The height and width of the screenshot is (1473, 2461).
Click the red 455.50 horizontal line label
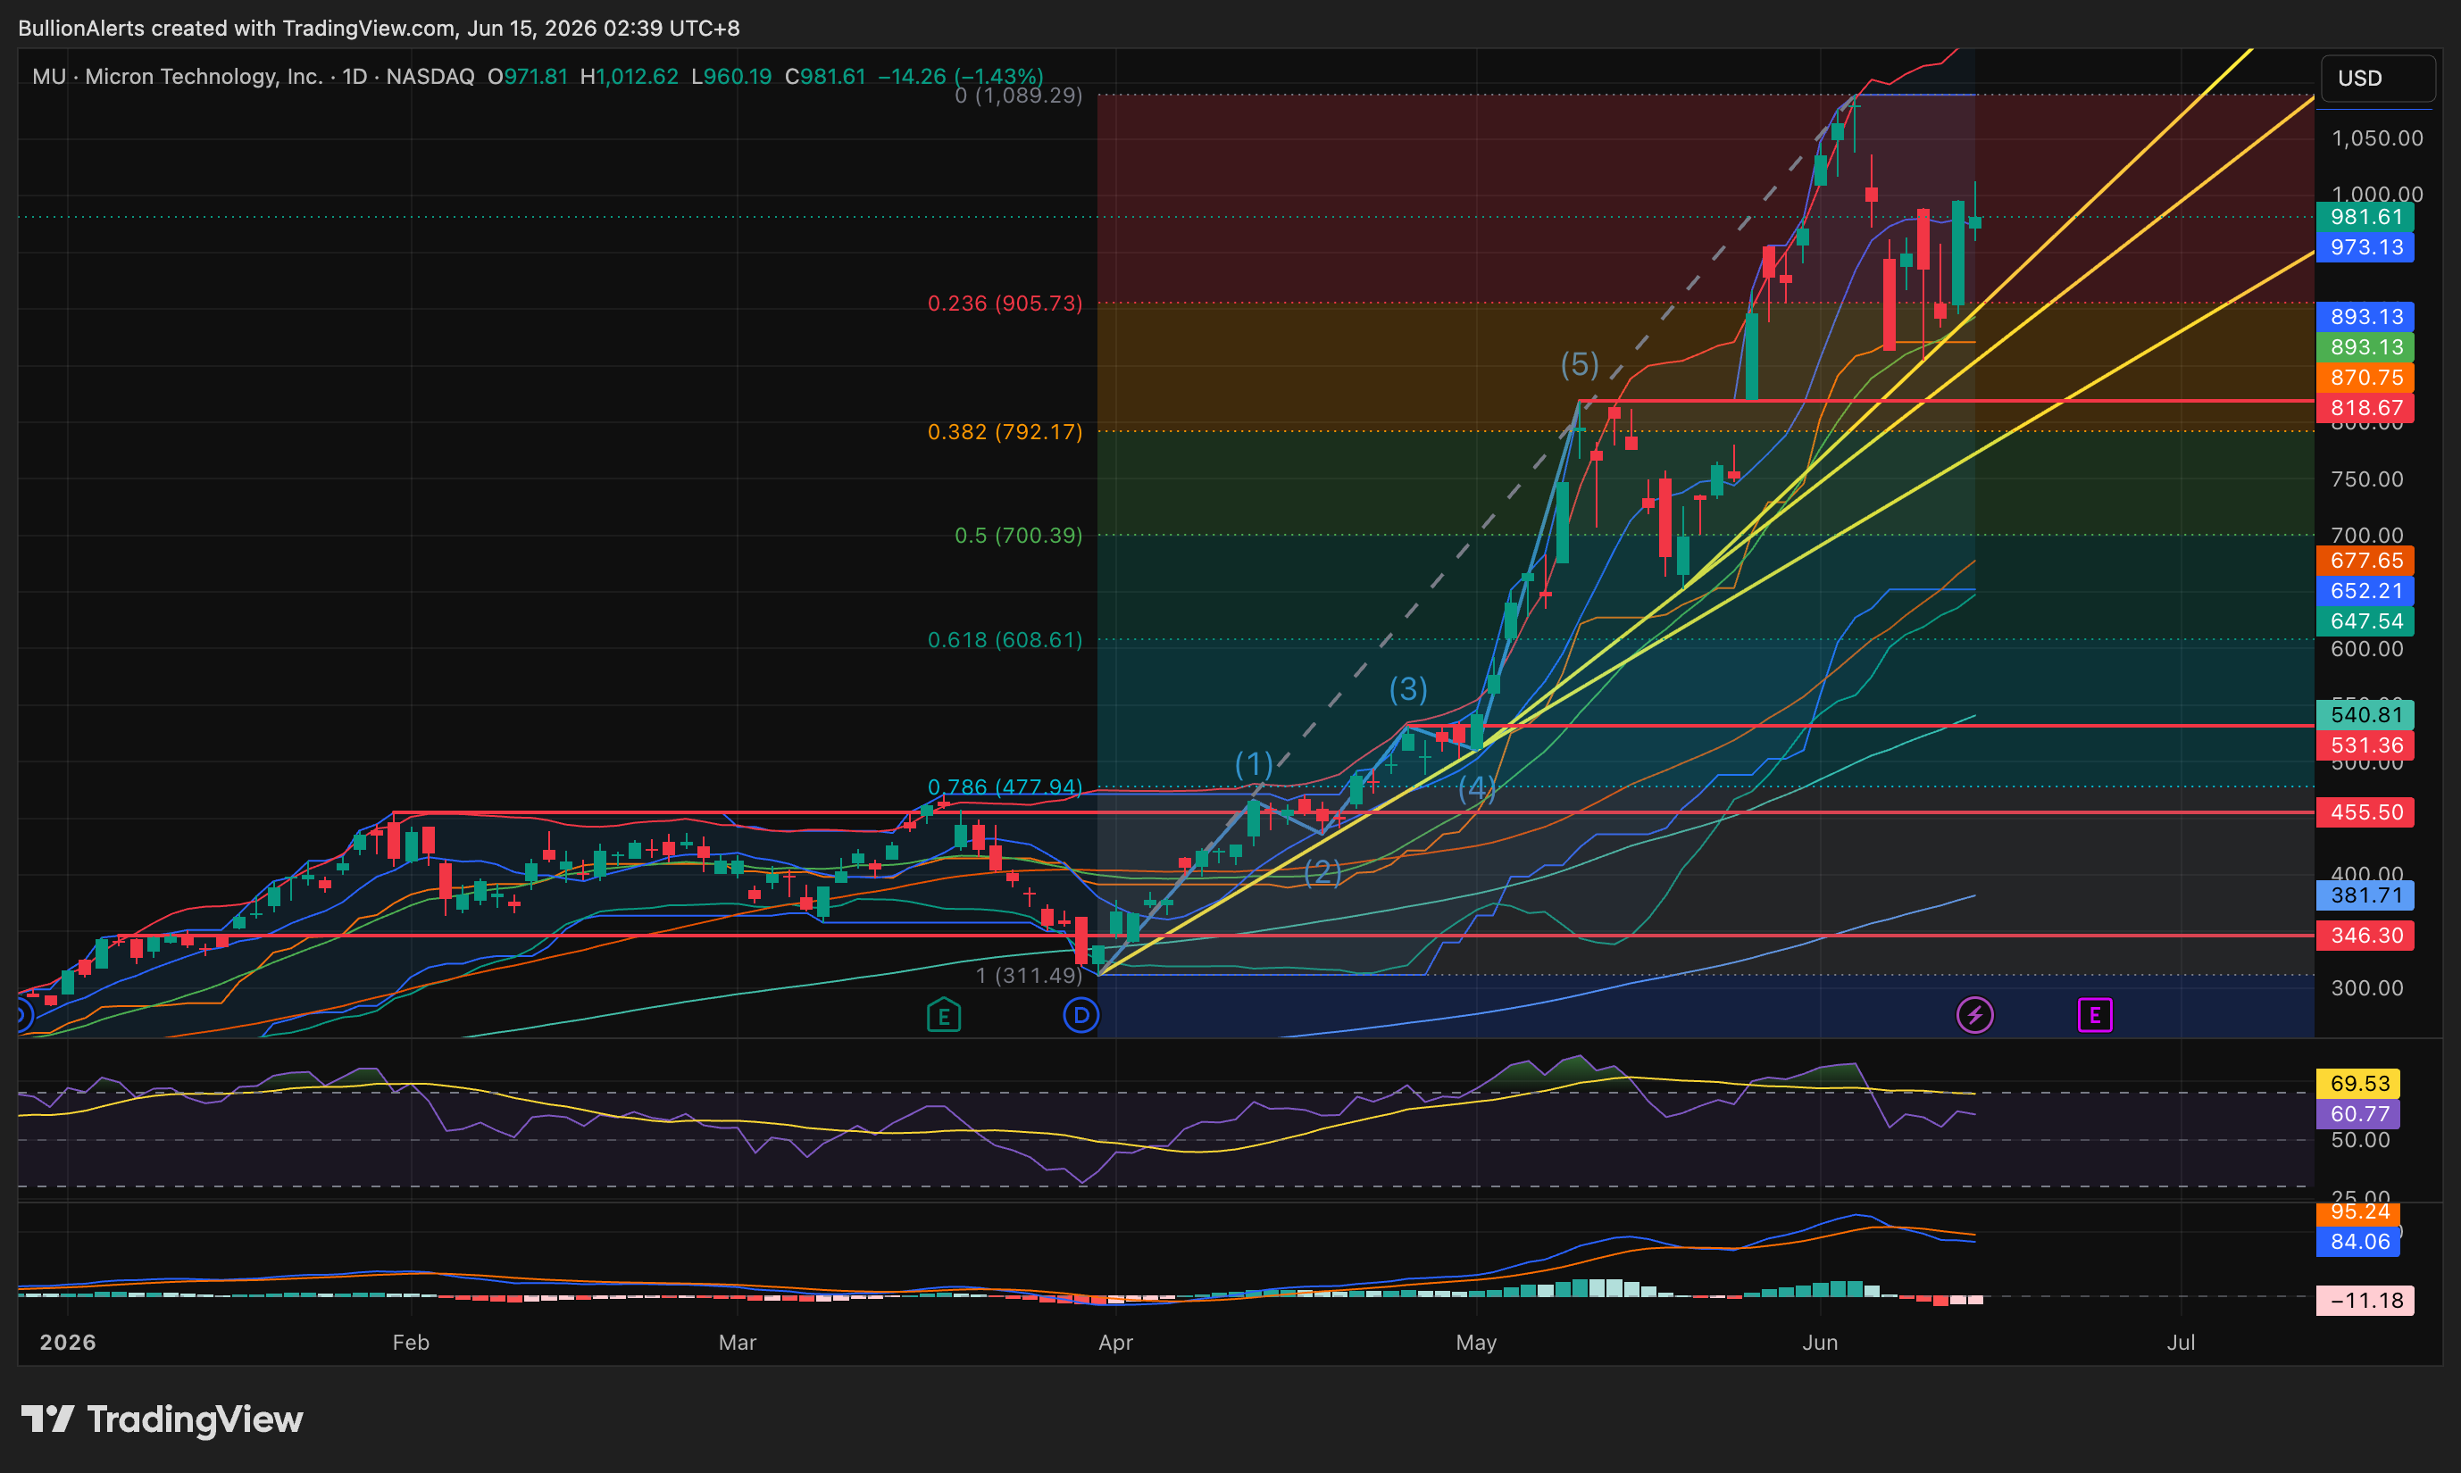point(2365,813)
